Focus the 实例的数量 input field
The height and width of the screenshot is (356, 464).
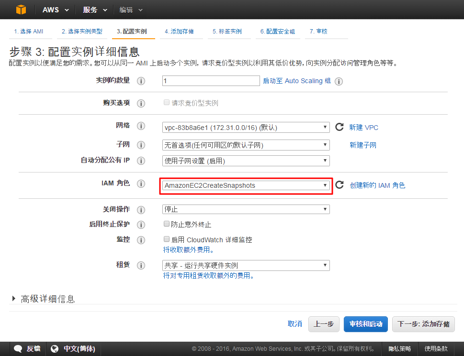pyautogui.click(x=211, y=81)
